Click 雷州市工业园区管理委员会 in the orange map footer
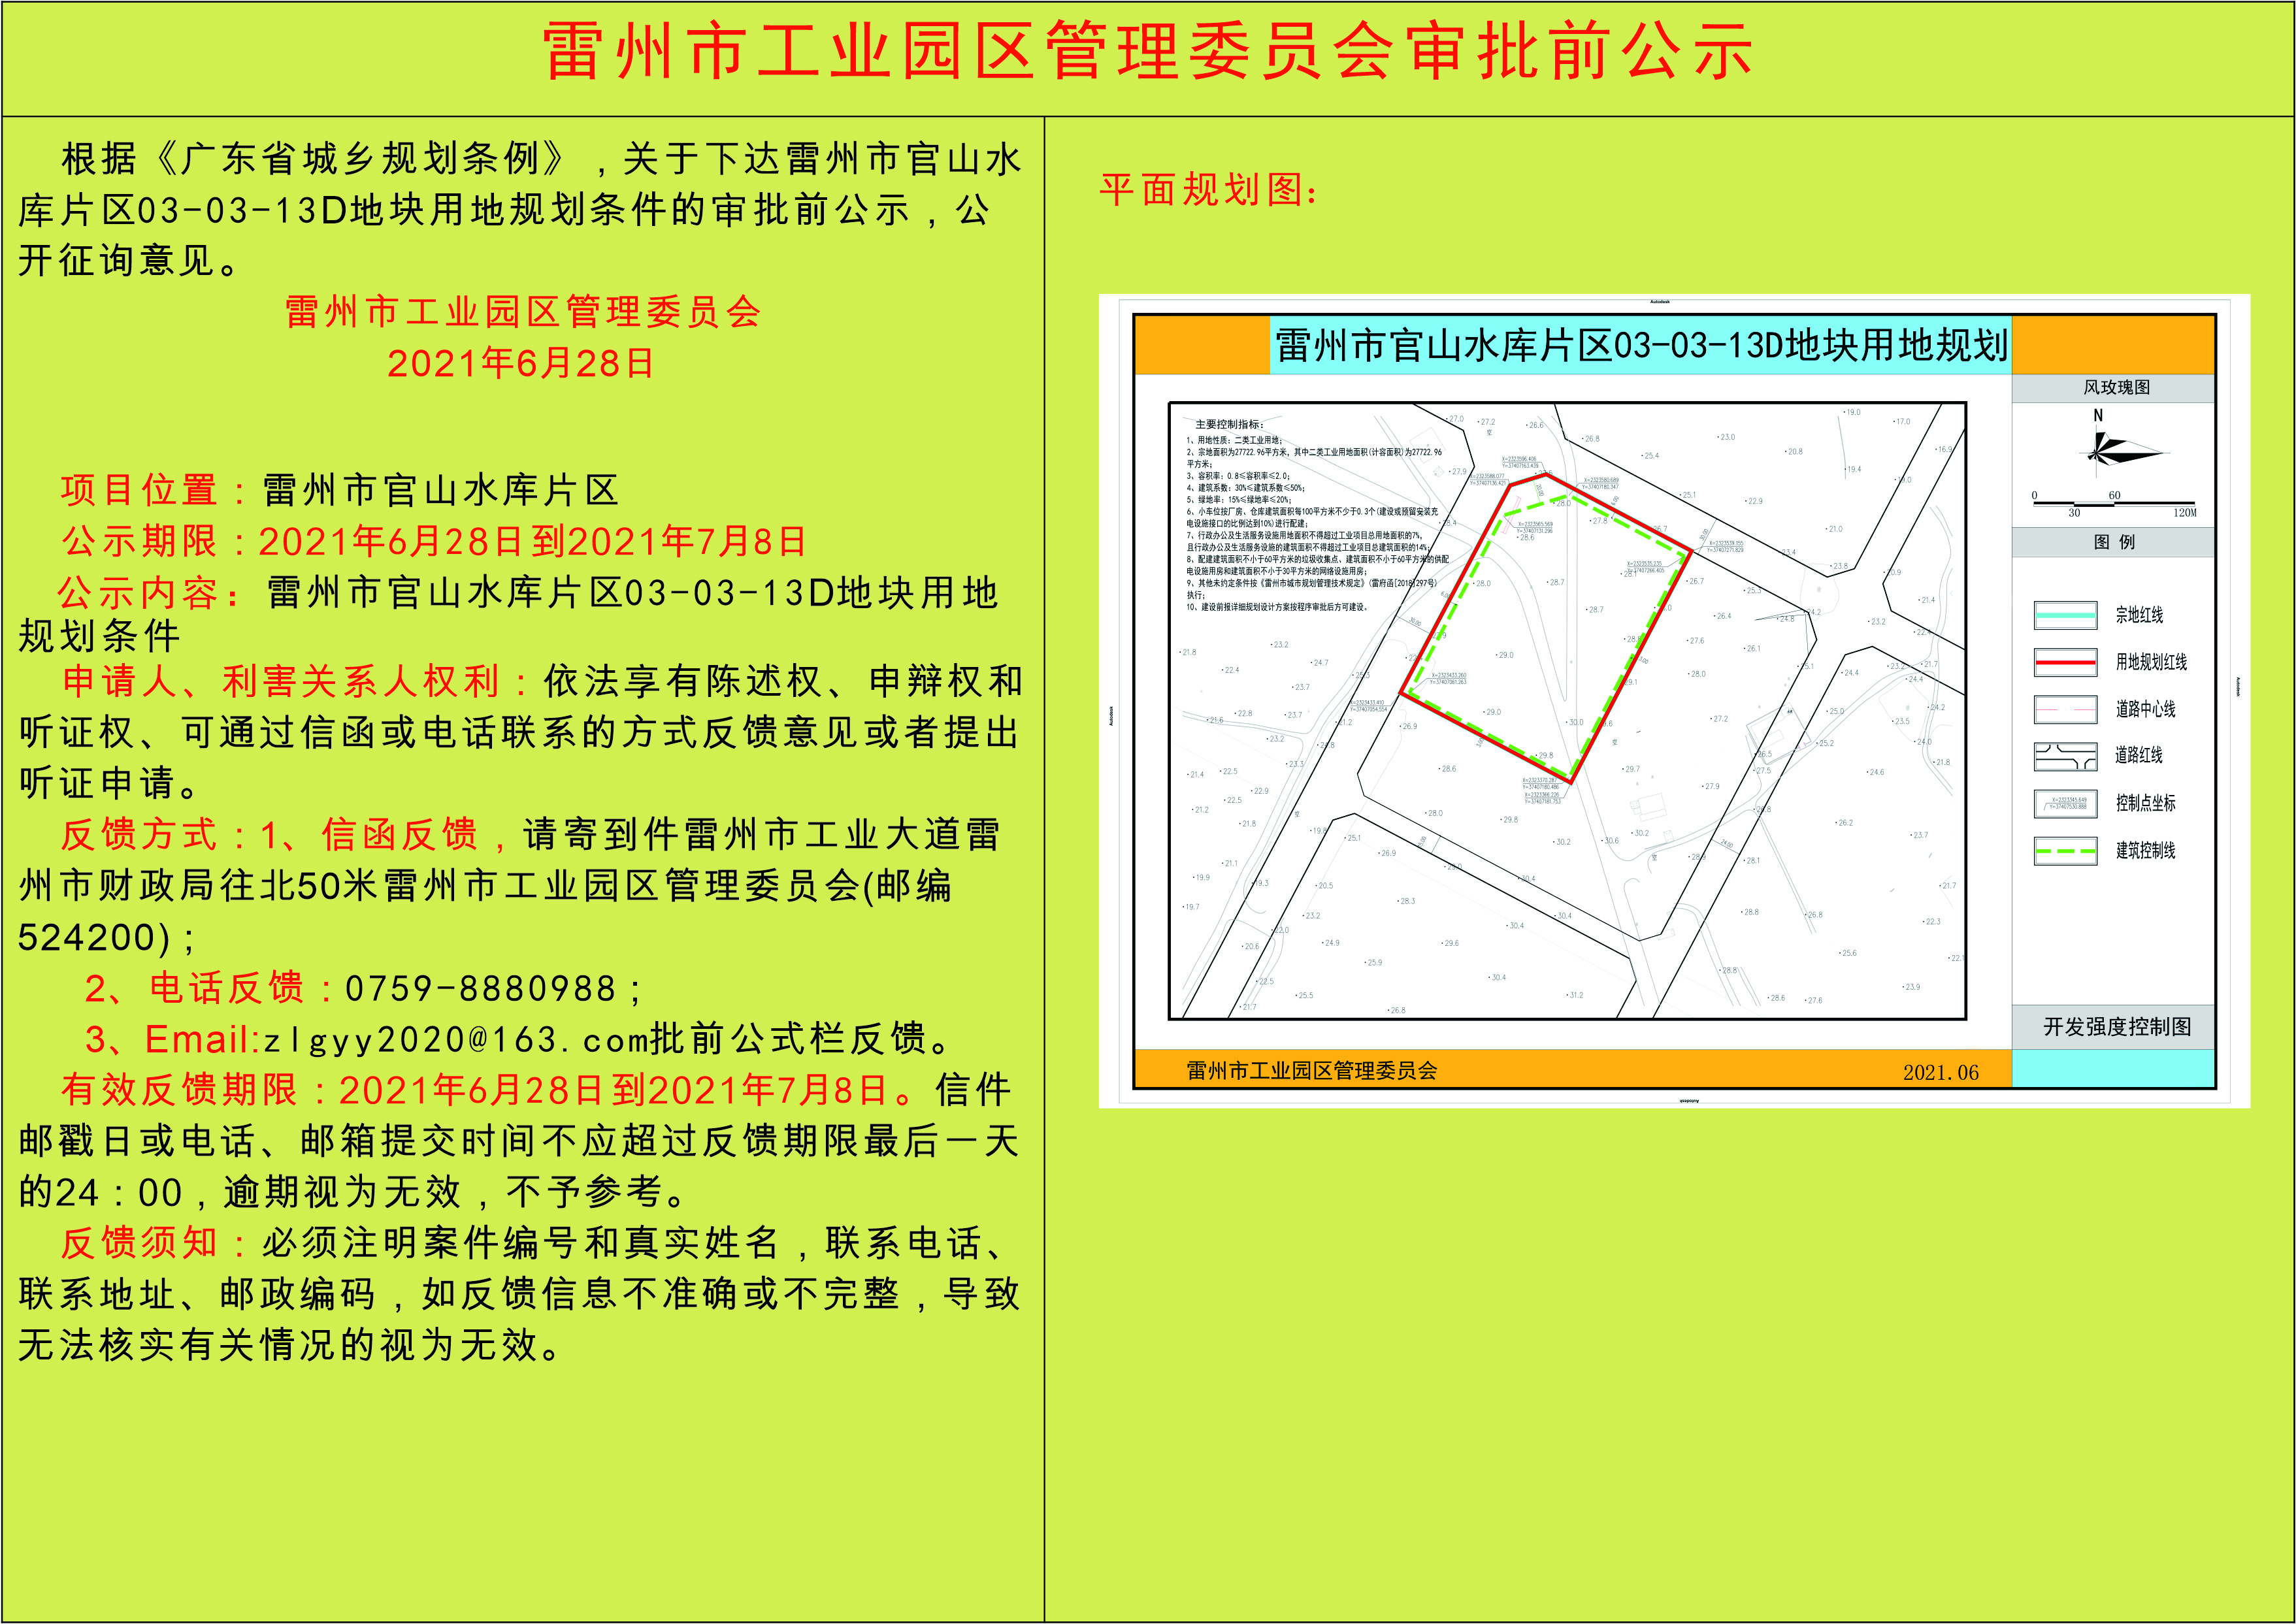 click(1311, 1071)
